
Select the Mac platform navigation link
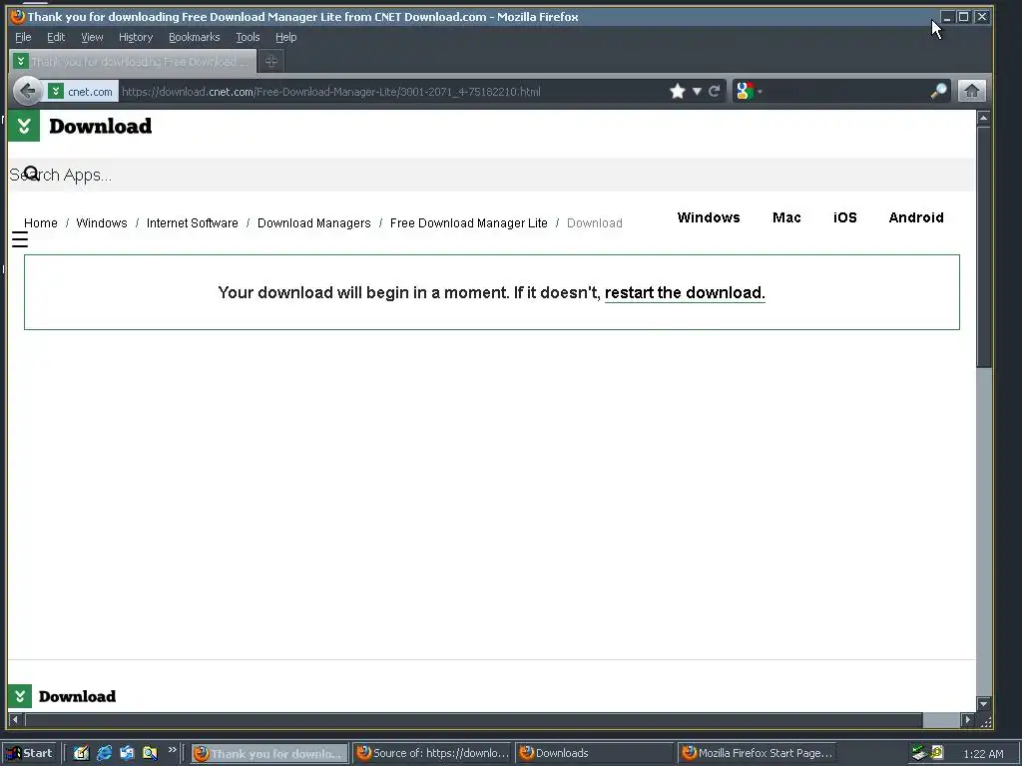click(786, 217)
